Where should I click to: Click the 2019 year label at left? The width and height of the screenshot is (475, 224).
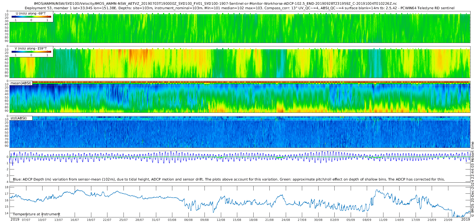click(15, 220)
